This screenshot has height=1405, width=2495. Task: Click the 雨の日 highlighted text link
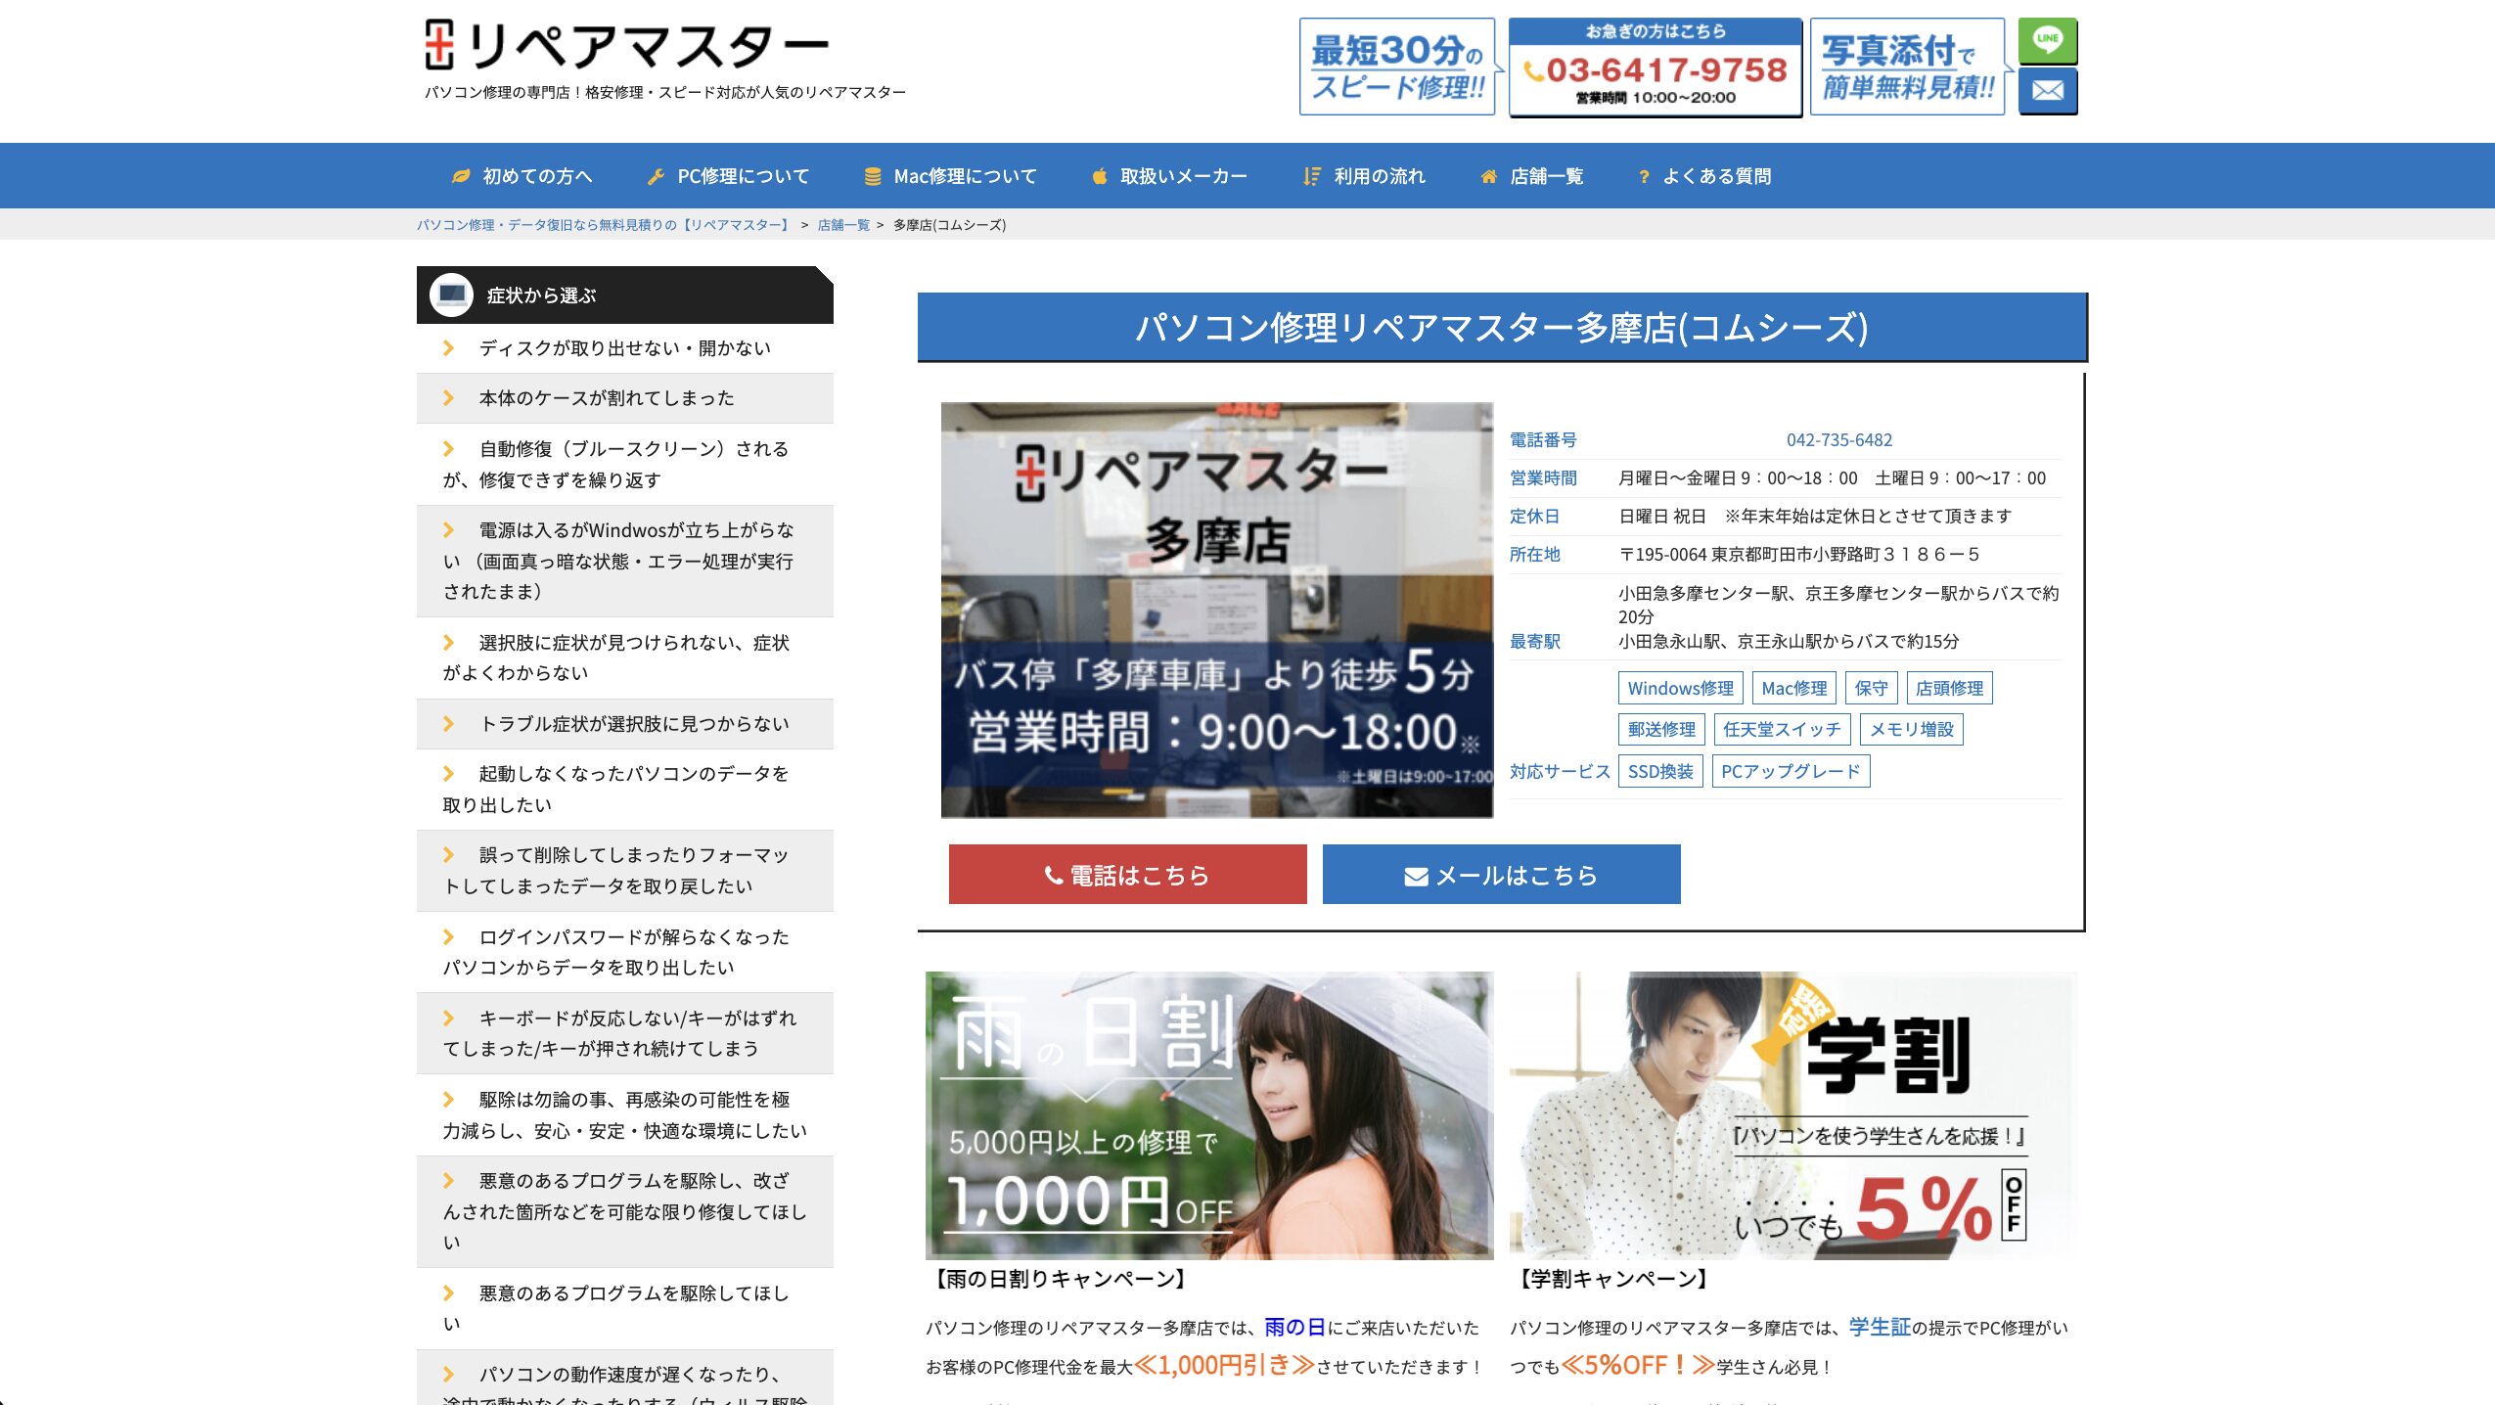(1294, 1327)
